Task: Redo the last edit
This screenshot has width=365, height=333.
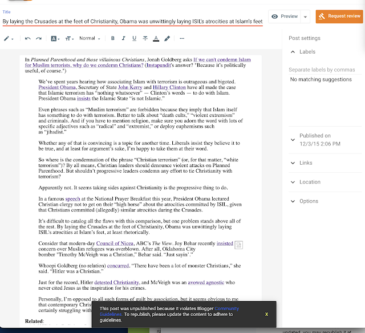Action: point(39,38)
